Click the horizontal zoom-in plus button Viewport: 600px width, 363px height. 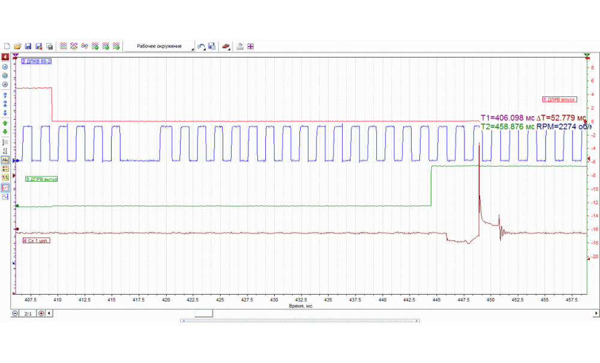41,313
